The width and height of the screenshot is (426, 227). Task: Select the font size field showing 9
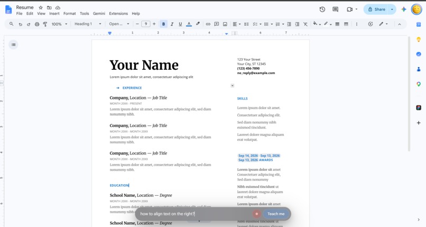click(146, 24)
